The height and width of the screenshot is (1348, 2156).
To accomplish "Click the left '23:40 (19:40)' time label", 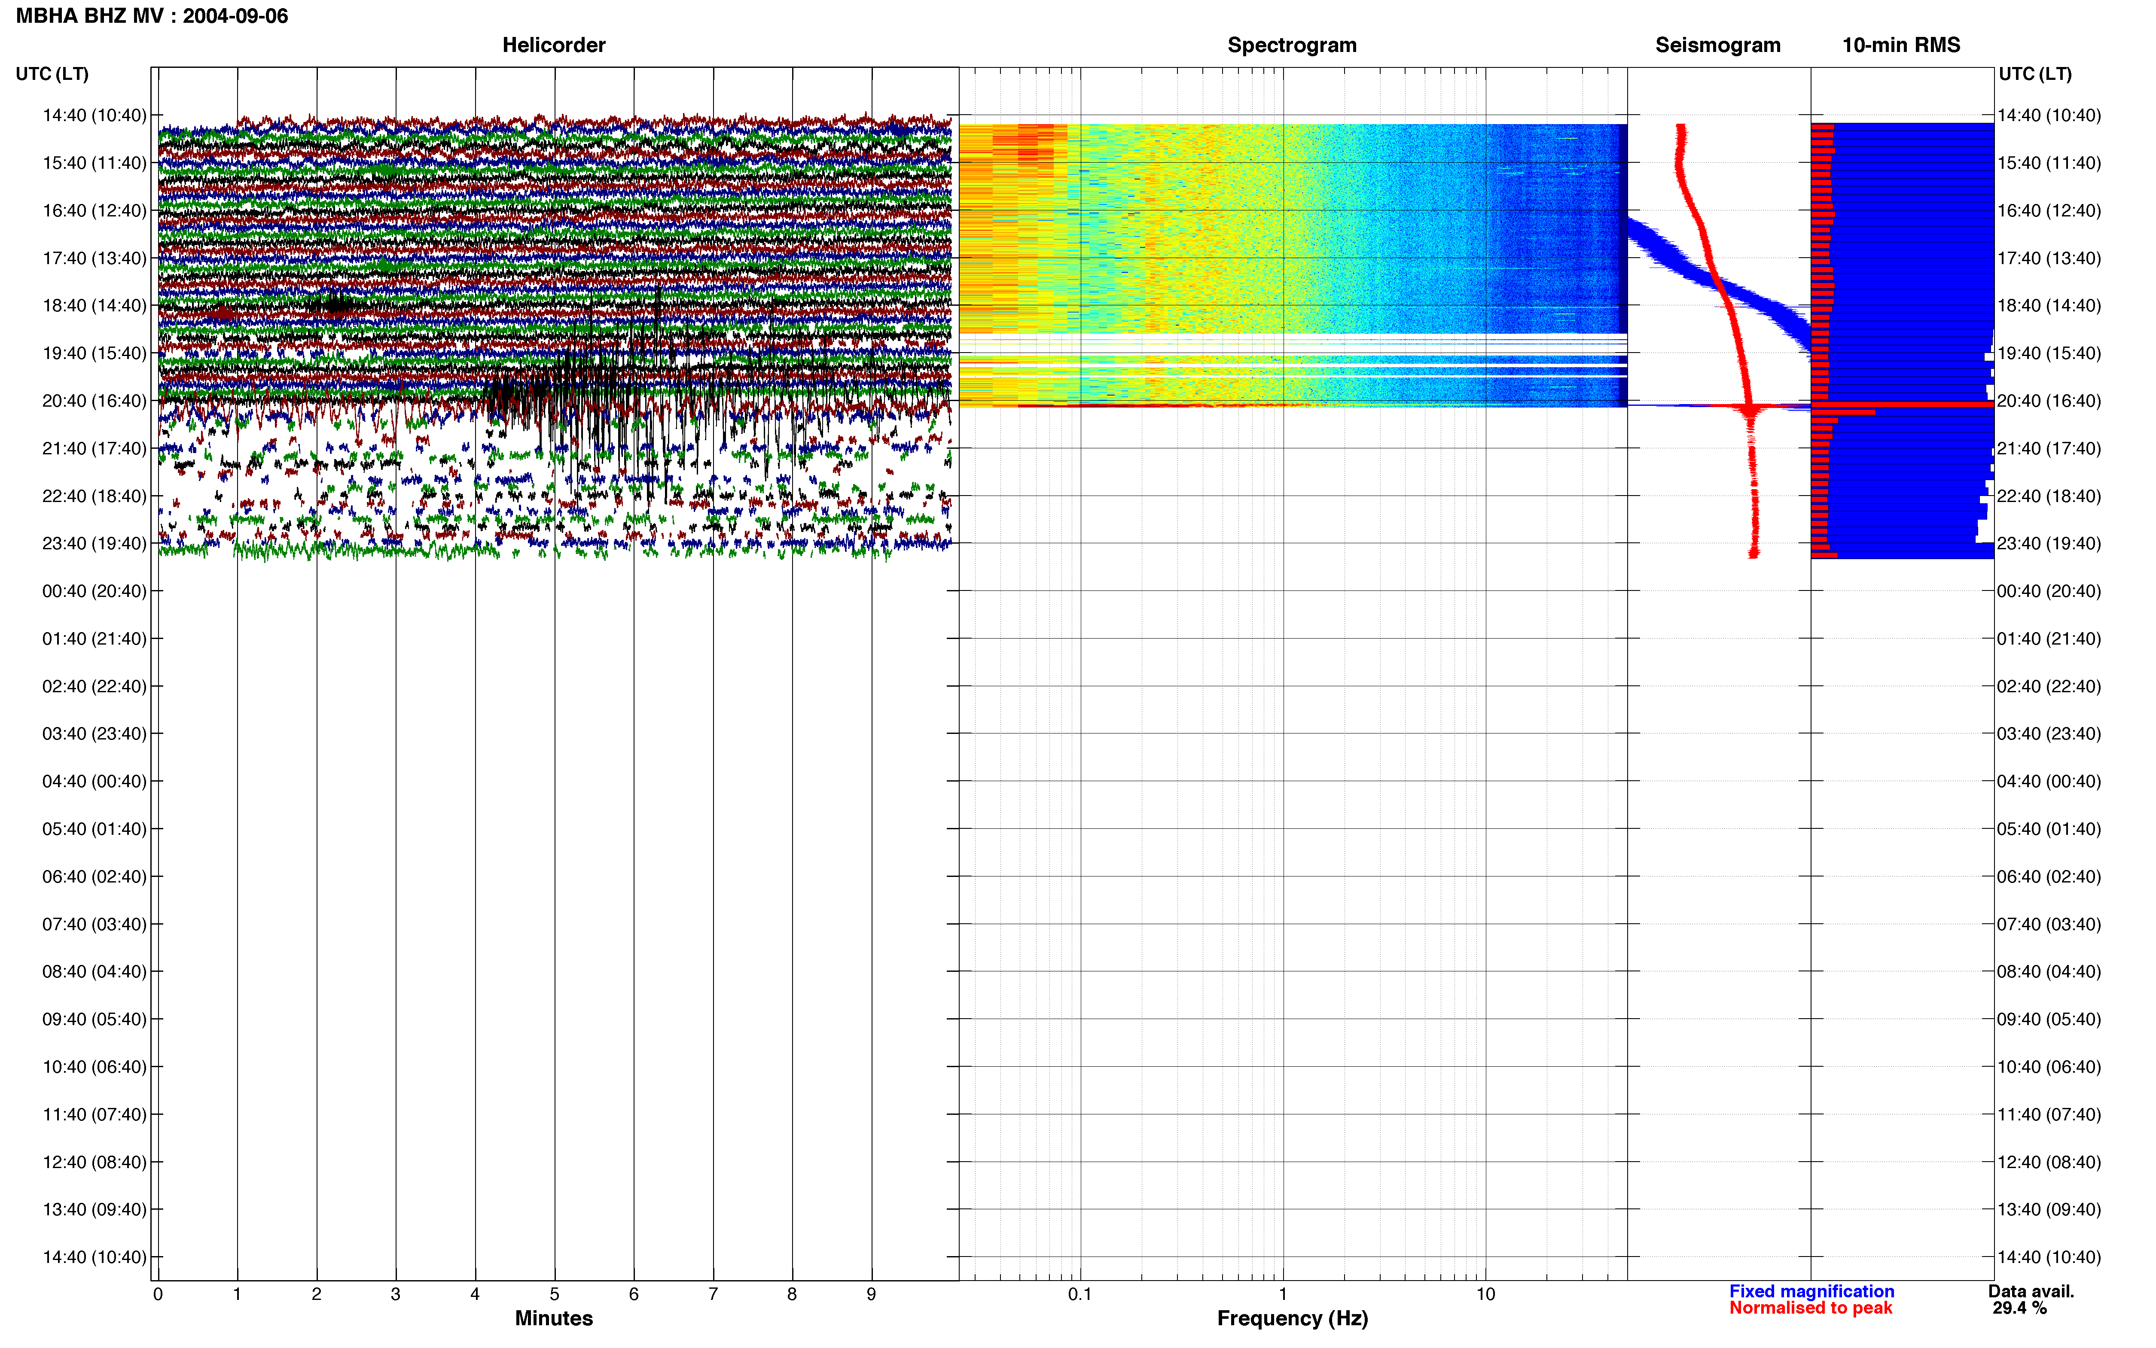I will click(x=95, y=544).
